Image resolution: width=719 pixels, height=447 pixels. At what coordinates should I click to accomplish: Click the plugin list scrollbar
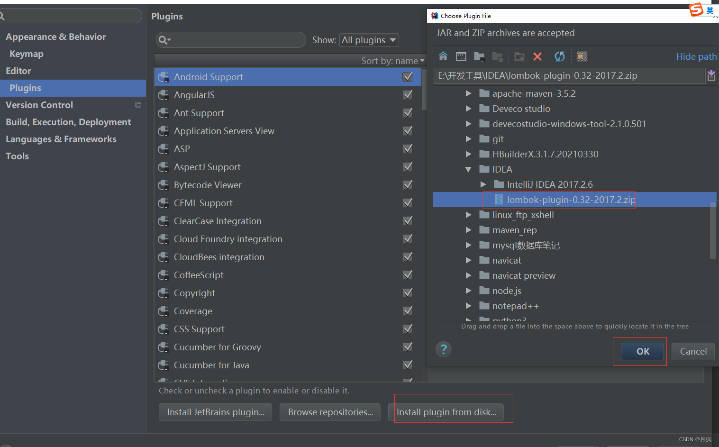click(x=424, y=89)
